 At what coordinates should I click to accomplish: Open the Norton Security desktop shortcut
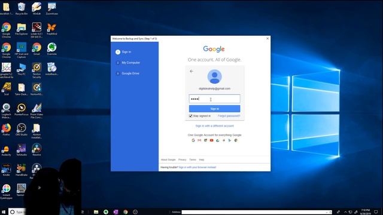(37, 70)
